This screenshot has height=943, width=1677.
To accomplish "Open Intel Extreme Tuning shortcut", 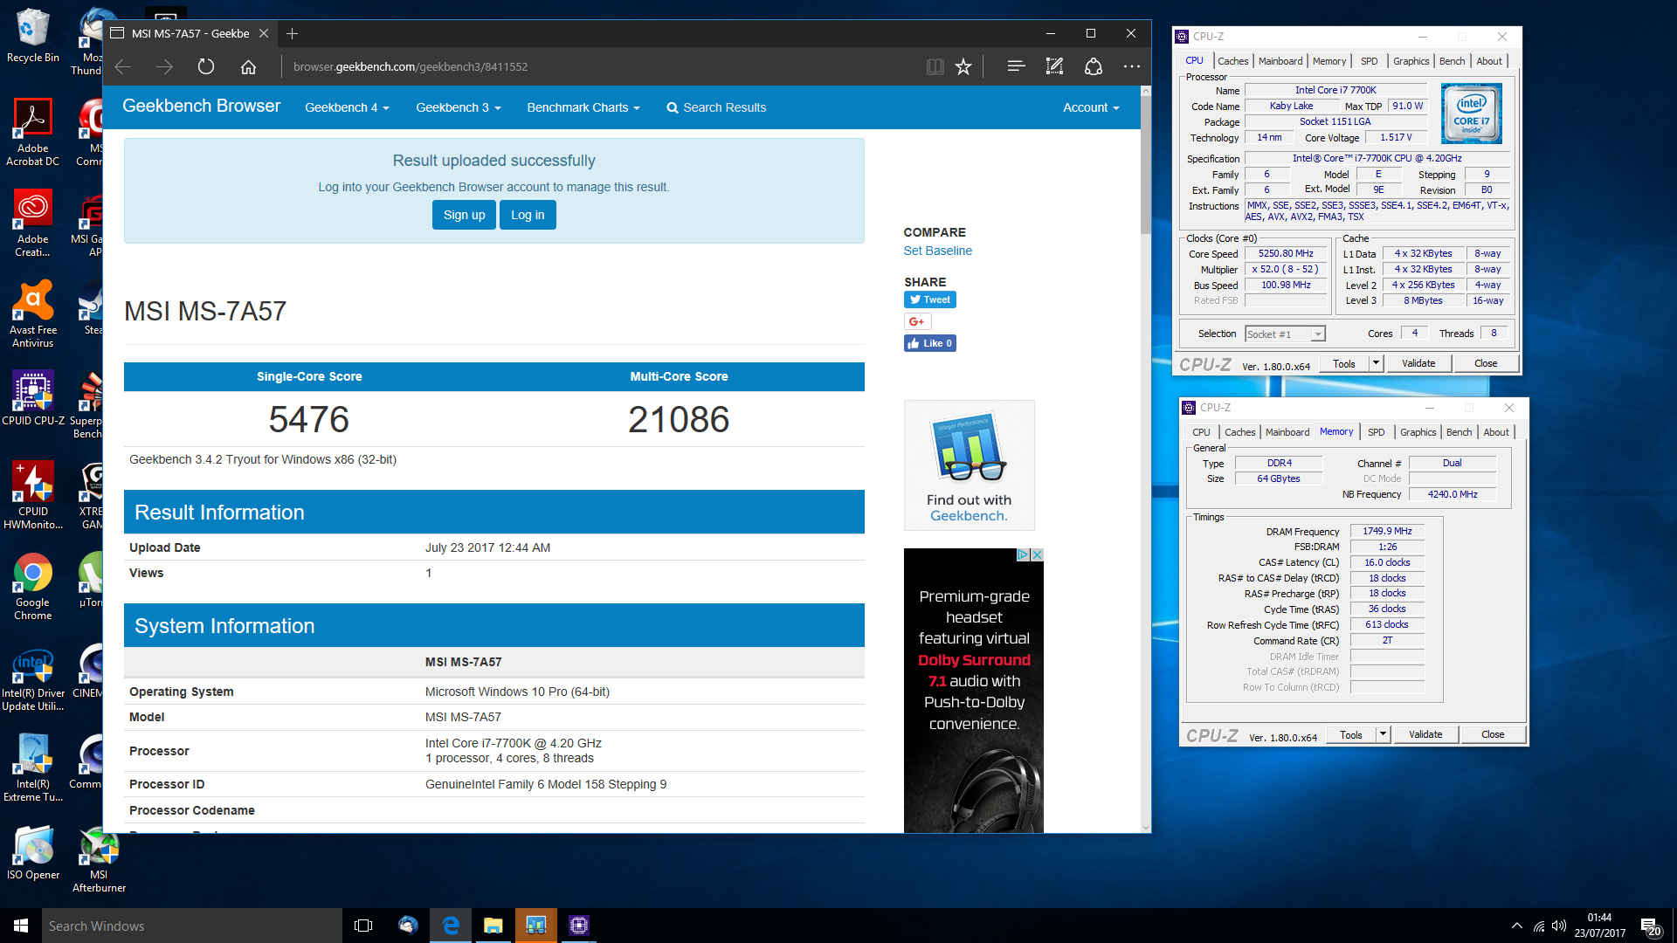I will point(33,768).
